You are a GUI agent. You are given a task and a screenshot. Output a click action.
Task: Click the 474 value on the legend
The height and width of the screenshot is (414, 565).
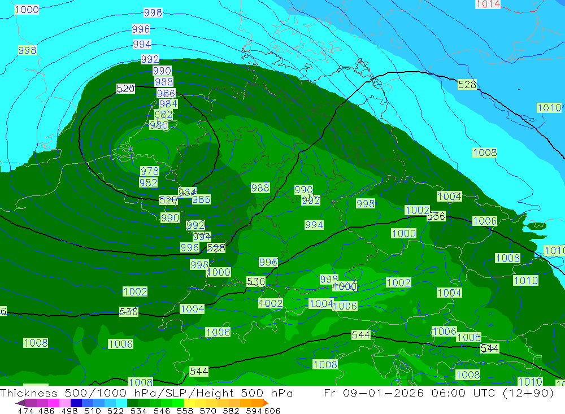pos(27,411)
